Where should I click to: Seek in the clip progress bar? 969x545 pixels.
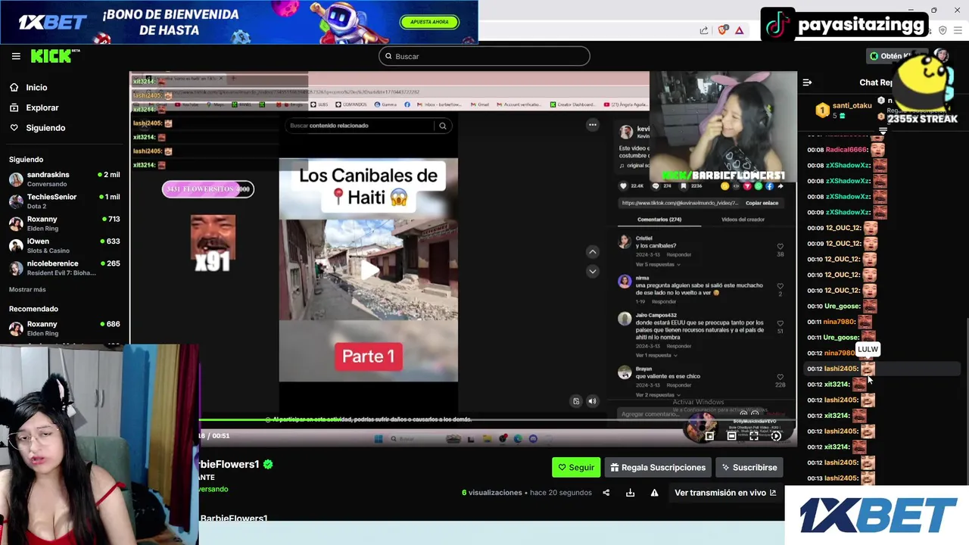click(497, 421)
